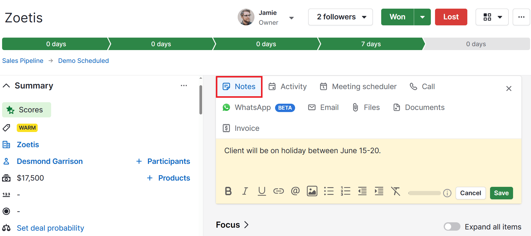Select the last gray pipeline stage
The width and height of the screenshot is (531, 236).
click(x=476, y=44)
